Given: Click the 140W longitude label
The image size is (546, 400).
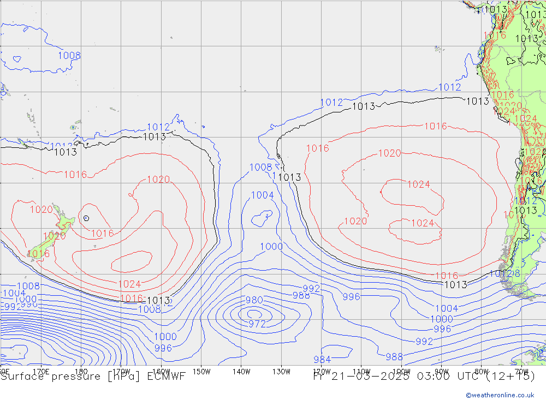Looking at the screenshot, I should 241,372.
